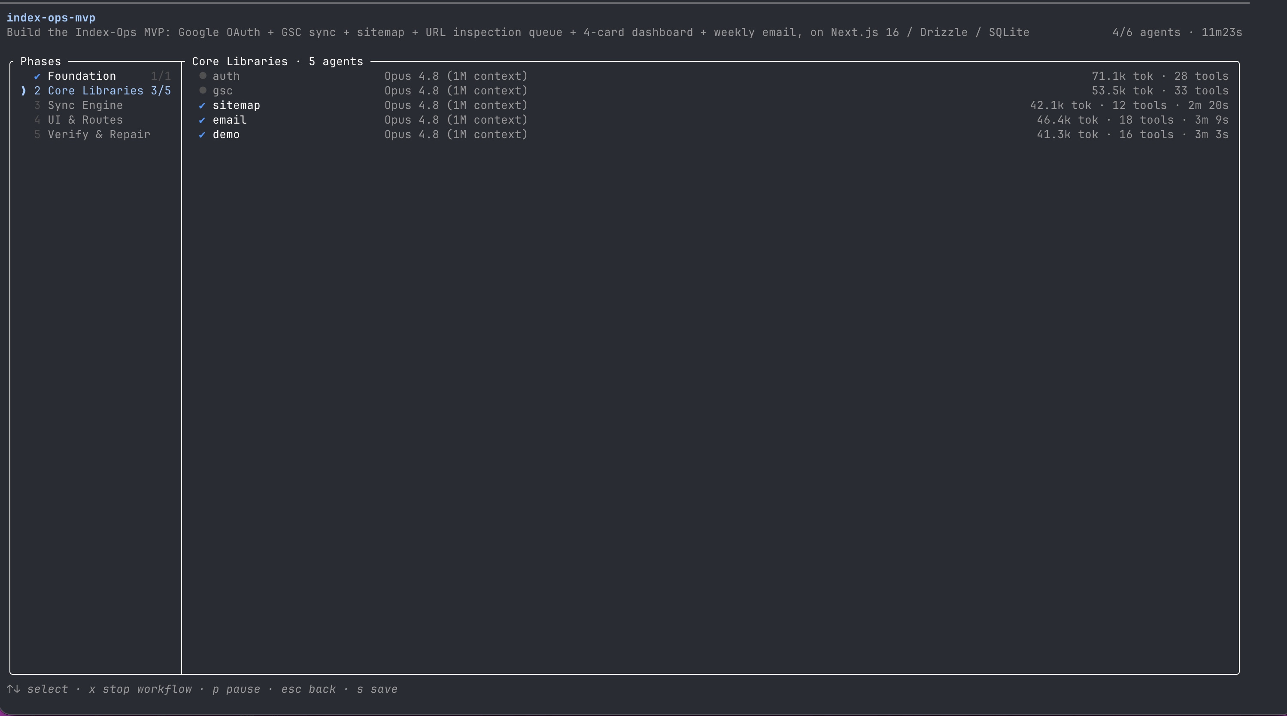The width and height of the screenshot is (1287, 716).
Task: Select the Sync Engine phase
Action: (x=96, y=106)
